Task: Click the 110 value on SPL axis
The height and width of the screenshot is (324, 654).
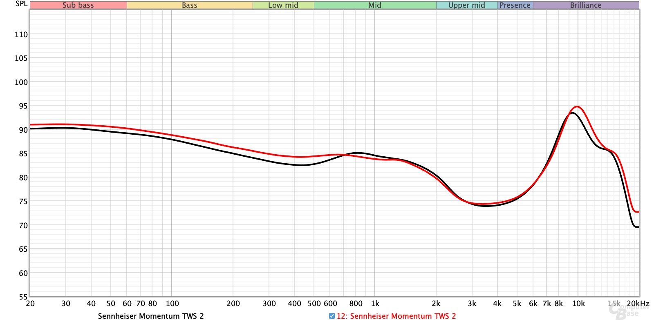Action: (21, 34)
